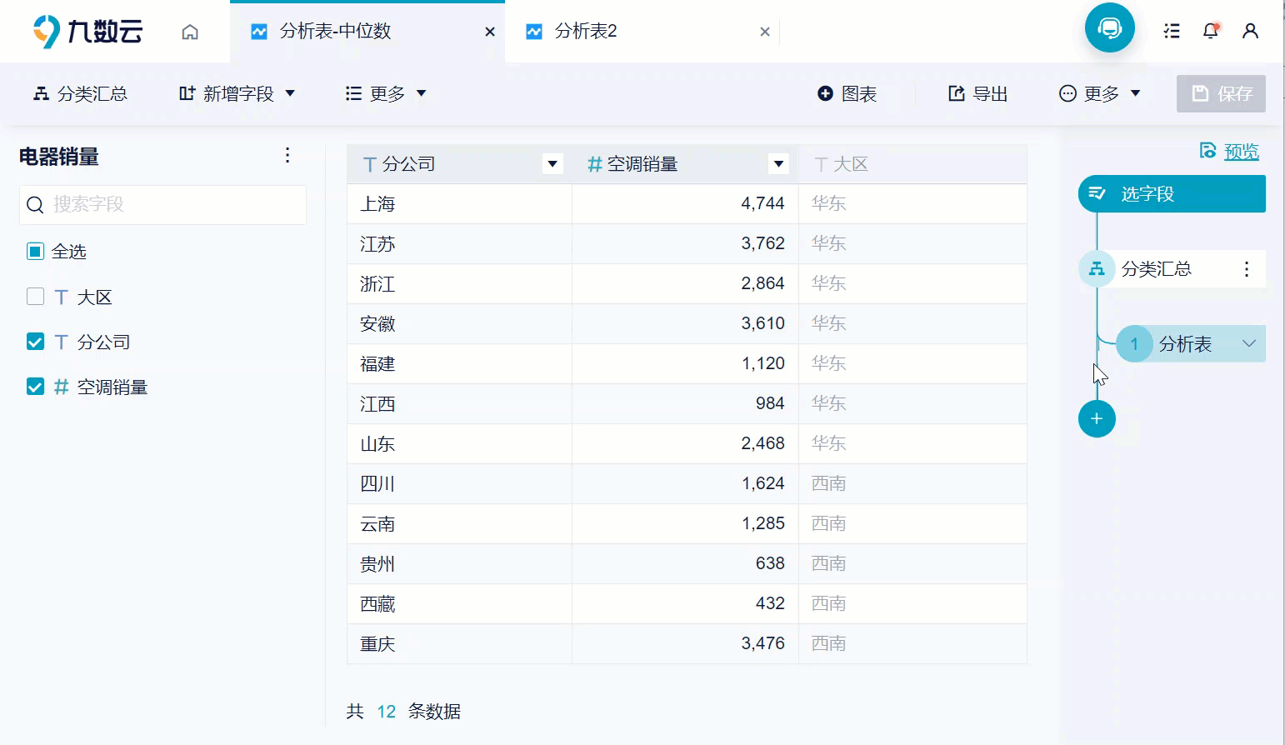1285x745 pixels.
Task: Click the 导出 export button
Action: click(x=978, y=93)
